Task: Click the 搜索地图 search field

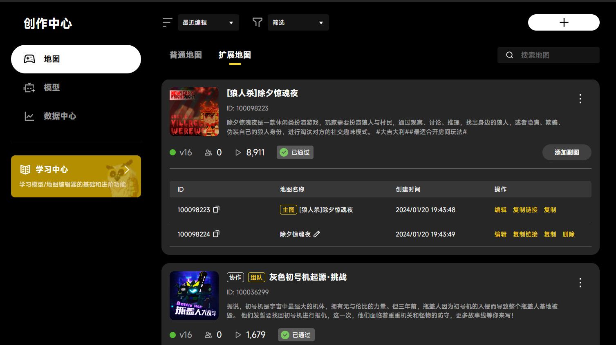Action: point(556,55)
